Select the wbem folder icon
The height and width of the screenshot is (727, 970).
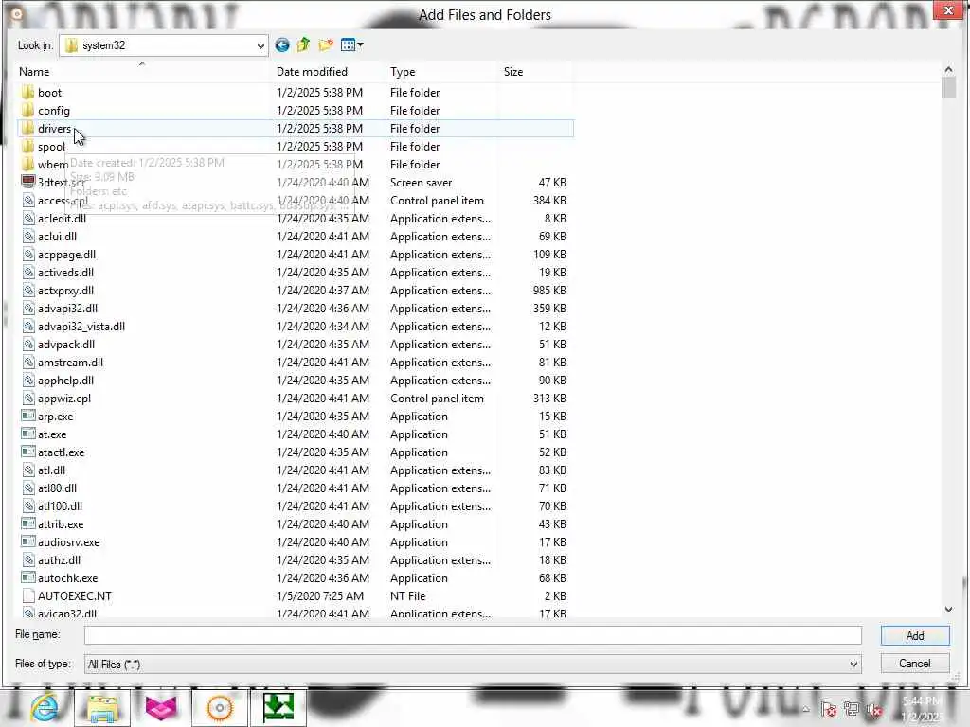27,164
